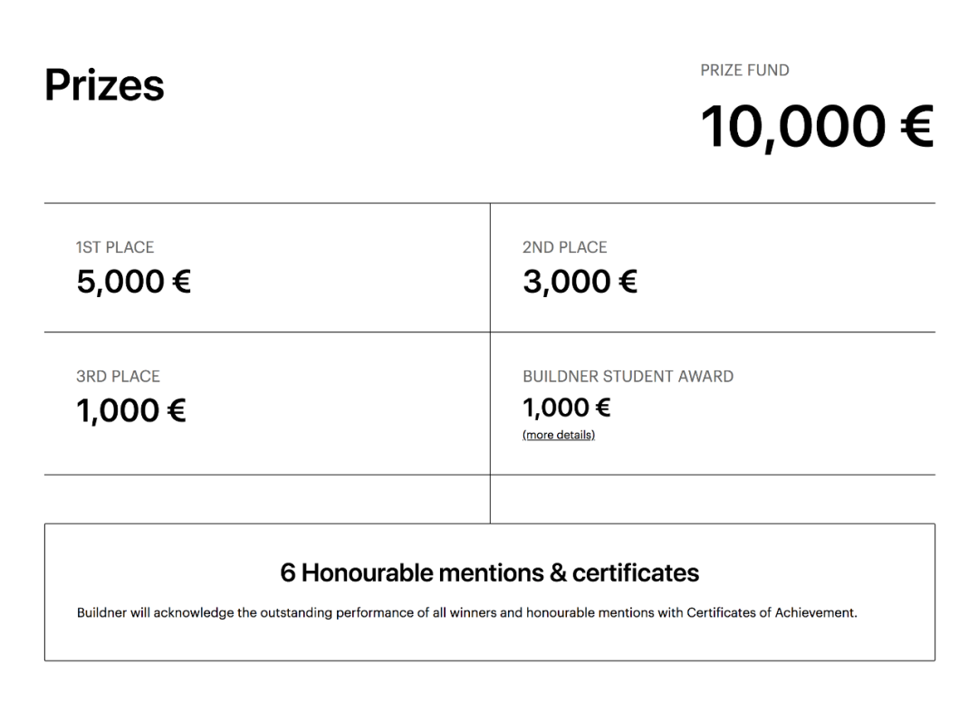Select the 1ST PLACE label
The image size is (978, 702).
[x=115, y=247]
